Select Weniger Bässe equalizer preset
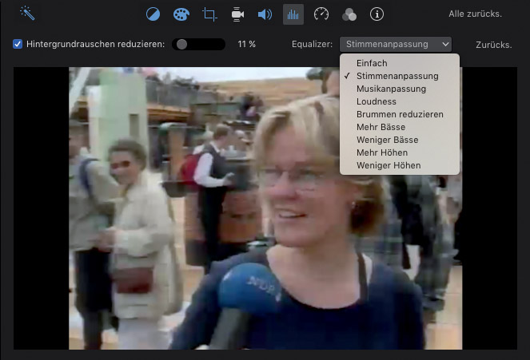This screenshot has width=530, height=360. (x=400, y=140)
